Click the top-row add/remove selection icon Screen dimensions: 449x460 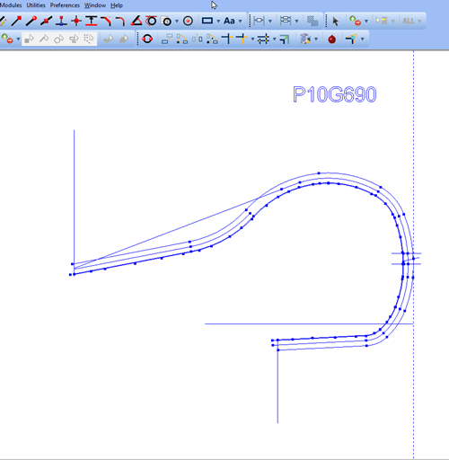355,21
